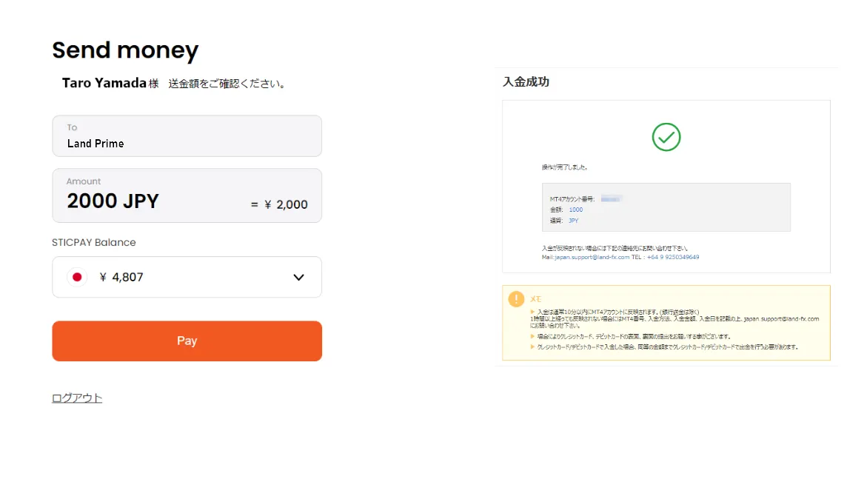Click the converted = ¥ 2,000 amount
Screen dimensions: 867x482
coord(279,204)
